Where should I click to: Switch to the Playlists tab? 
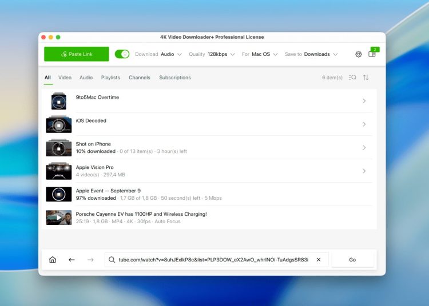point(110,78)
